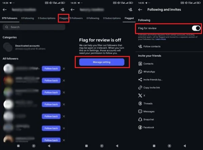Open WhatsApp invite option
Image resolution: width=203 pixels, height=150 pixels.
(x=149, y=71)
